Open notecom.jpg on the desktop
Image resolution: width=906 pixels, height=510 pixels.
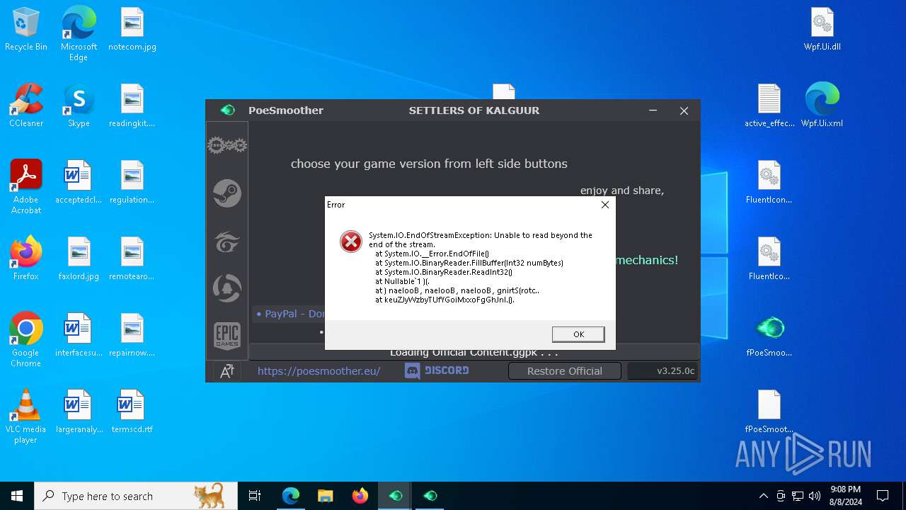(x=132, y=30)
